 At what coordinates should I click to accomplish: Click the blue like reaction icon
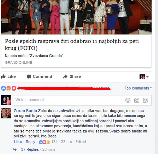(x=3, y=88)
